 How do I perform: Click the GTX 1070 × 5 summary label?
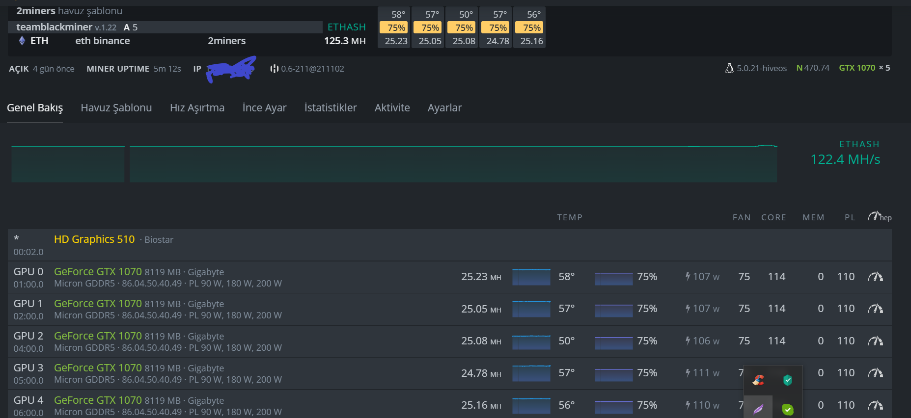click(864, 68)
